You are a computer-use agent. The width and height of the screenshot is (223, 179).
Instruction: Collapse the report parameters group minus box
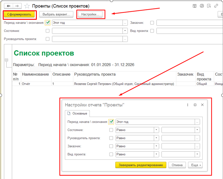[x=6, y=60]
